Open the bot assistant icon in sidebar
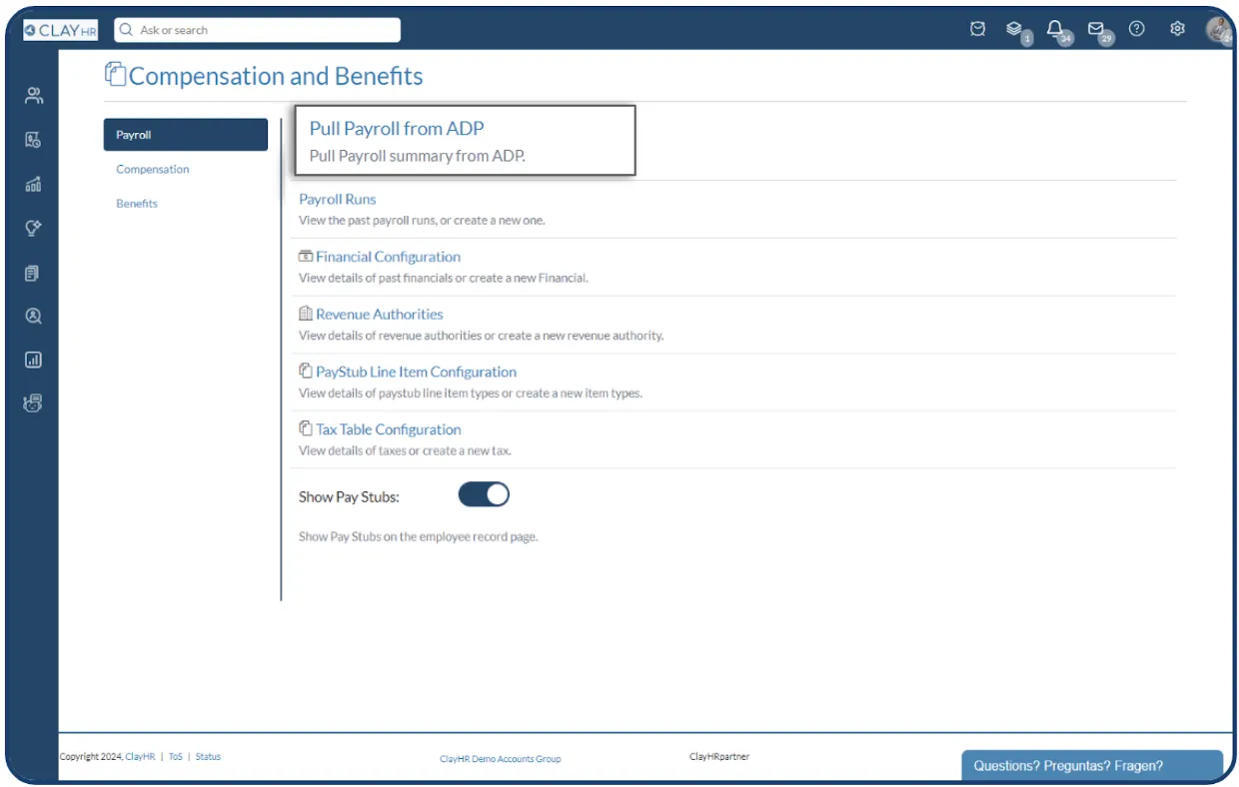 coord(33,403)
